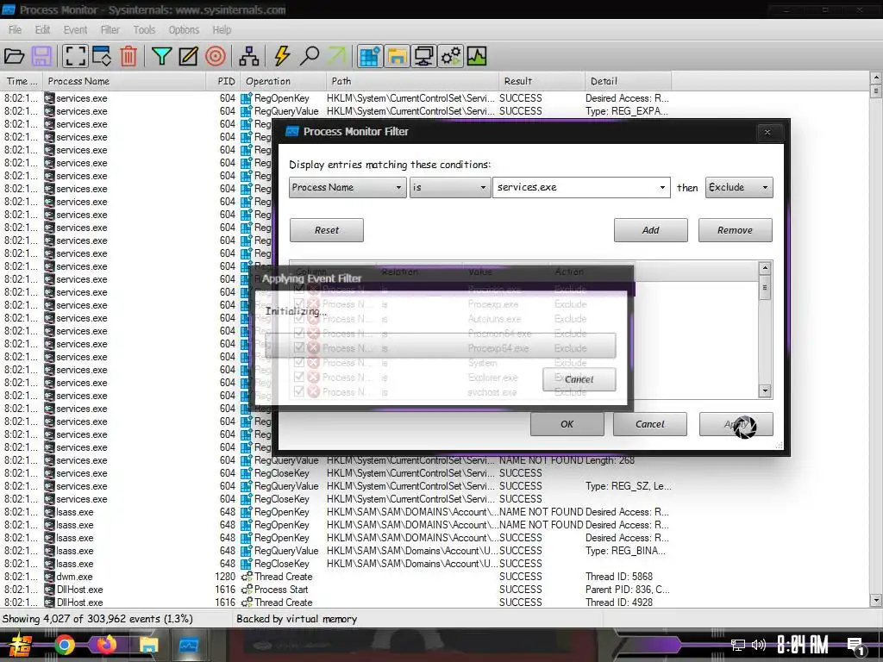Open a saved log with the Open toolbar icon
This screenshot has width=883, height=662.
pos(14,56)
